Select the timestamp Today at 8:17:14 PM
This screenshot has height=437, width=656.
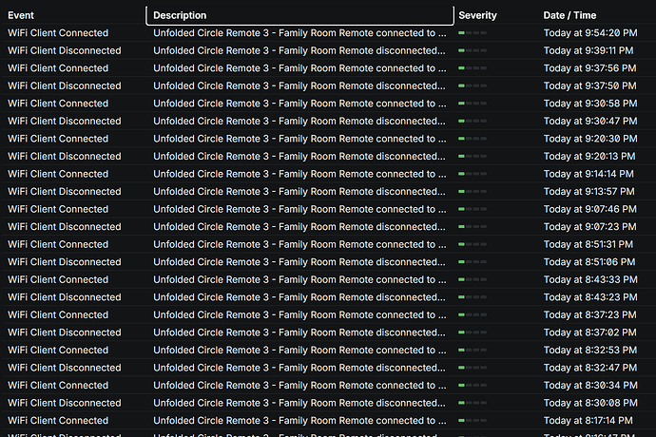[588, 420]
